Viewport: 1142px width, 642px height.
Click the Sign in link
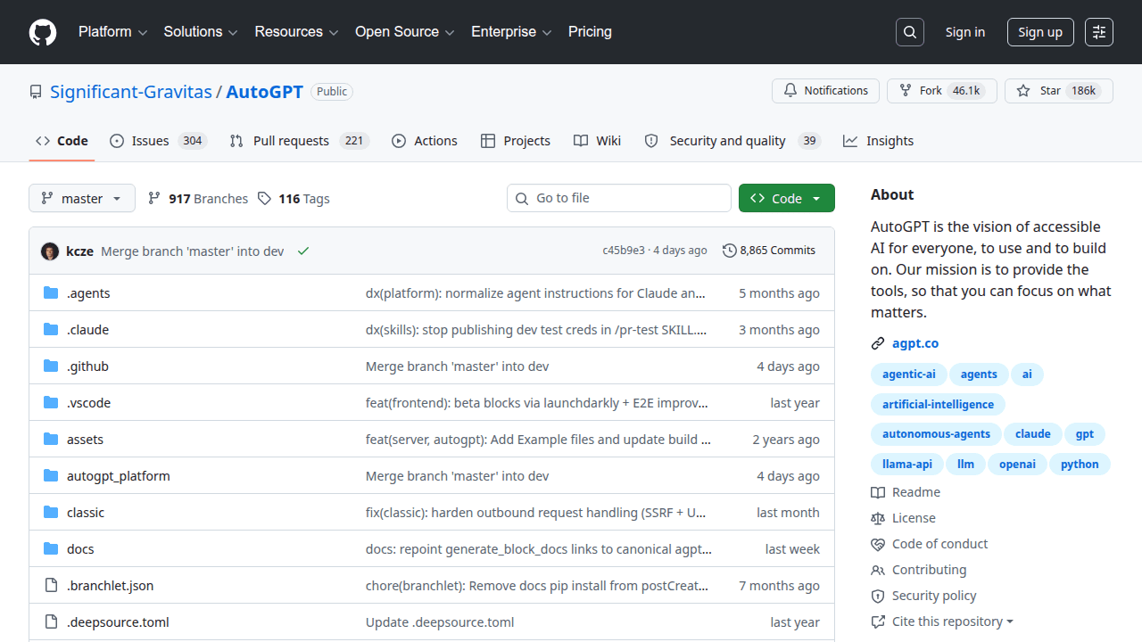965,32
